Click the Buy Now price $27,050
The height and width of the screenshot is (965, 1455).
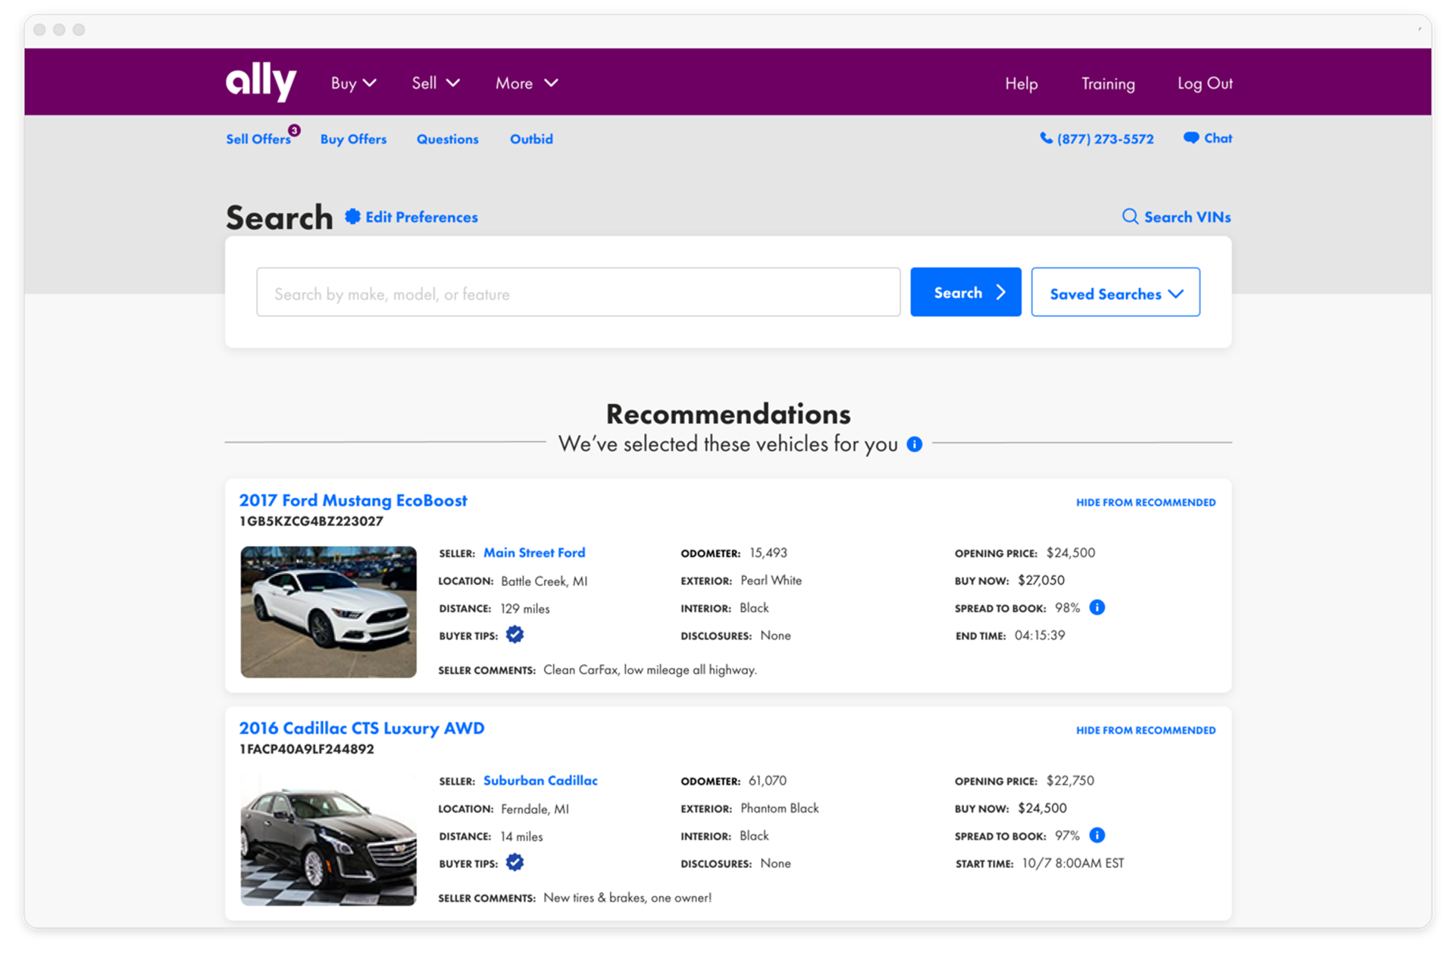tap(1041, 581)
